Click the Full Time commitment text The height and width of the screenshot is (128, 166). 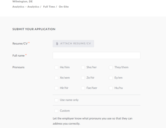tap(49, 7)
